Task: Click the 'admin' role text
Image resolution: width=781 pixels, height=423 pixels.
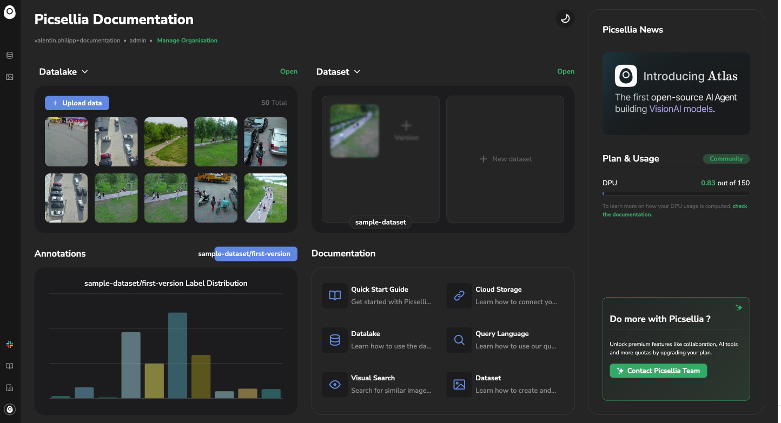Action: 138,41
